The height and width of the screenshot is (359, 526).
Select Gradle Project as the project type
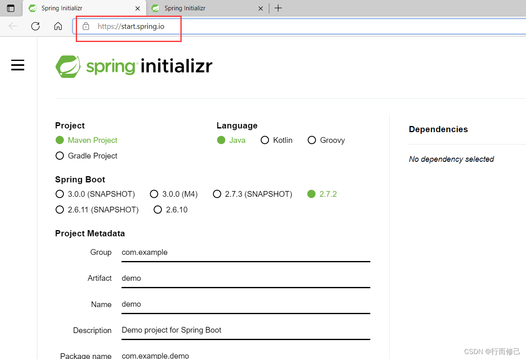point(59,156)
